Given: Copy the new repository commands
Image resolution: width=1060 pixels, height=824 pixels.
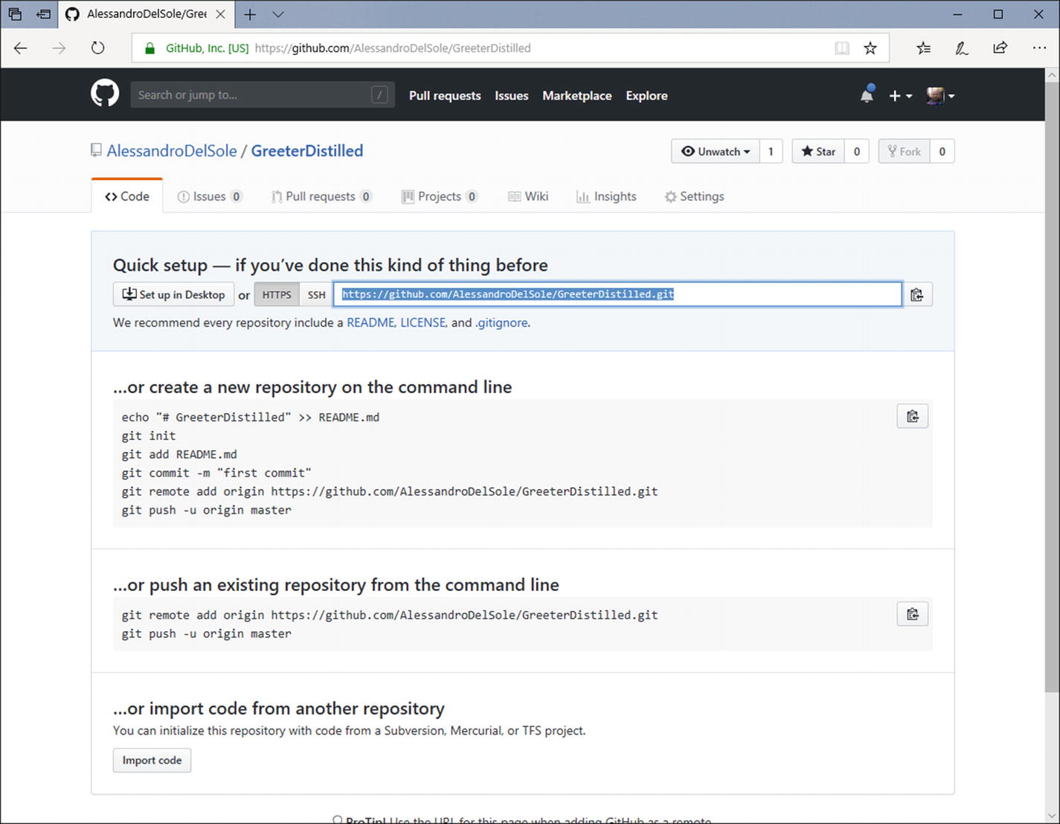Looking at the screenshot, I should click(x=913, y=417).
